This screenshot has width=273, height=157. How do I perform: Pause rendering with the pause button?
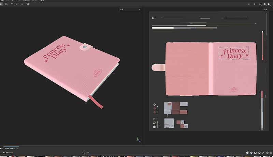click(255, 4)
